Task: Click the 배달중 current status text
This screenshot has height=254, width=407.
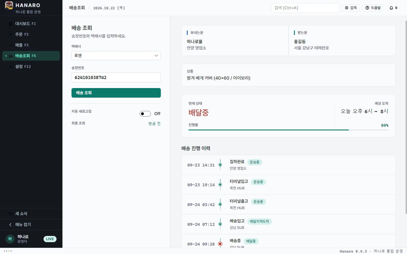Action: 198,113
